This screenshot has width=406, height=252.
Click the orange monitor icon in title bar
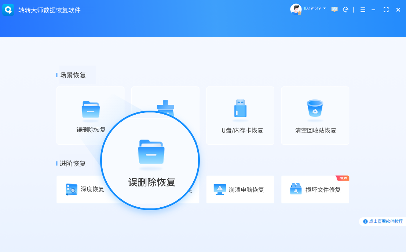[334, 10]
